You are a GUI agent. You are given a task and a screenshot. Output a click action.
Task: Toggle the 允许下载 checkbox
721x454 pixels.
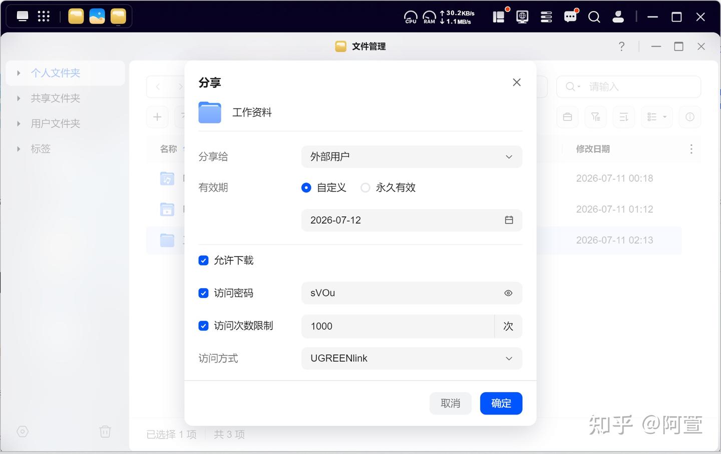click(203, 260)
